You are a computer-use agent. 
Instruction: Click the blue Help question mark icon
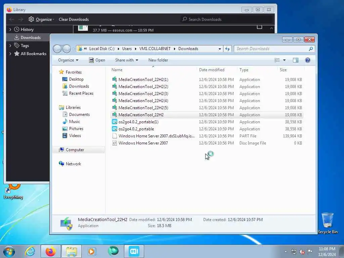[308, 60]
